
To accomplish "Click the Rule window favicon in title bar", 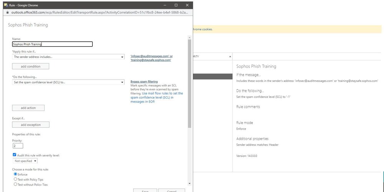I will coord(6,5).
